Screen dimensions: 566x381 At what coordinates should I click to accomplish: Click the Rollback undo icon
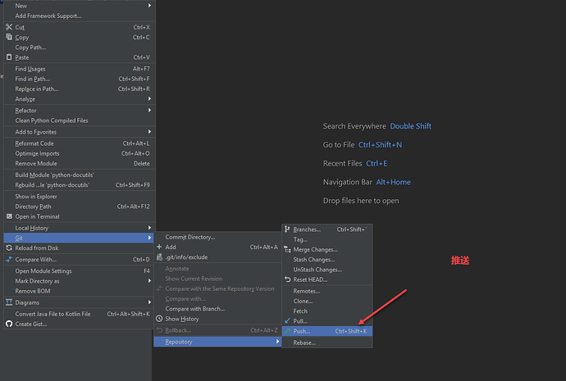pyautogui.click(x=159, y=330)
